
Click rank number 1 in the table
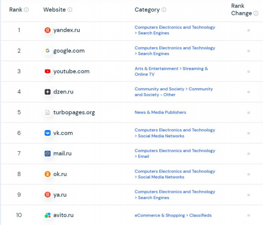coord(19,30)
